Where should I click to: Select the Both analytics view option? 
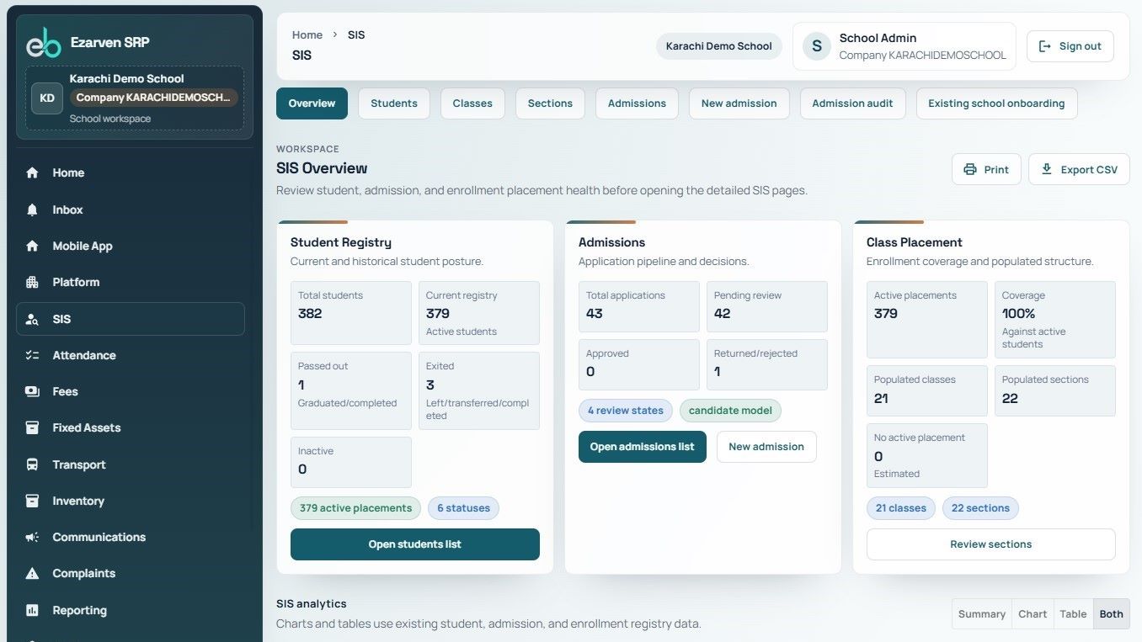click(1111, 613)
